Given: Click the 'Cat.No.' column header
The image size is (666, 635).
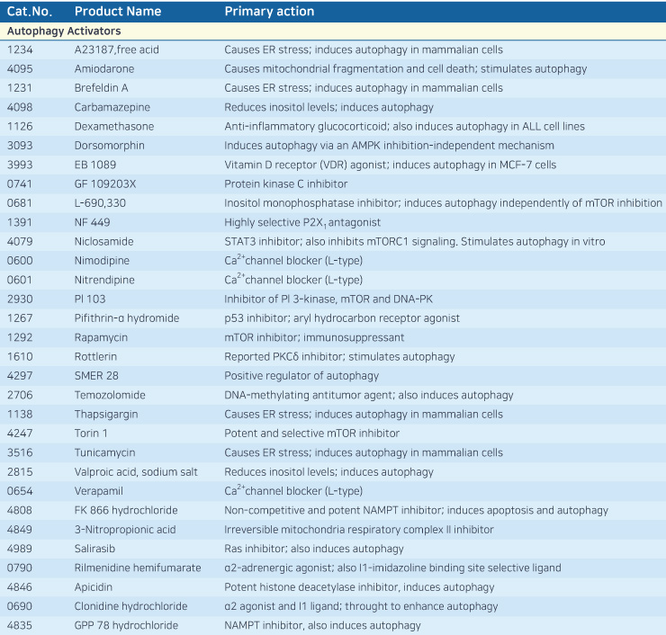Looking at the screenshot, I should 30,12.
